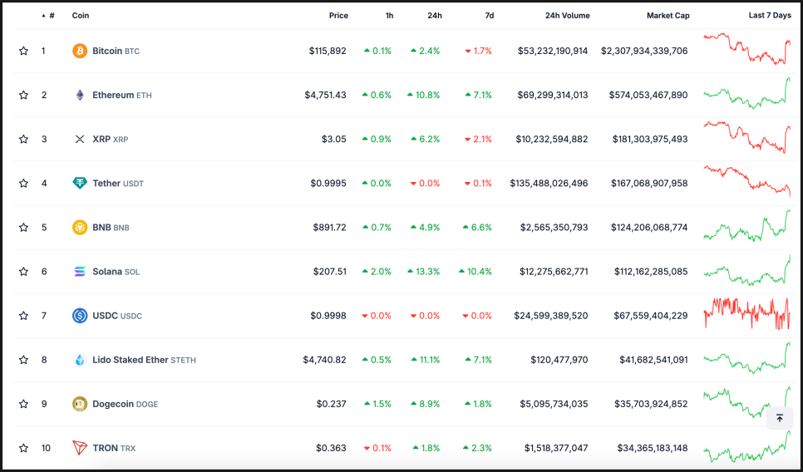The image size is (803, 472).
Task: Open Lido Staked Ether's 7-day sparkline
Action: (747, 358)
